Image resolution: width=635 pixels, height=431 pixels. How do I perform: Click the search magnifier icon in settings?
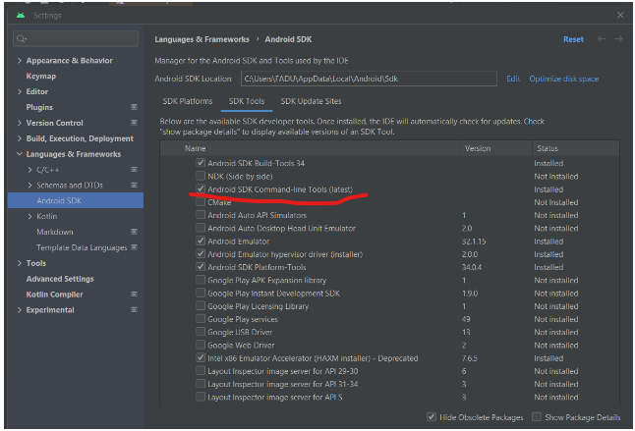pyautogui.click(x=21, y=39)
